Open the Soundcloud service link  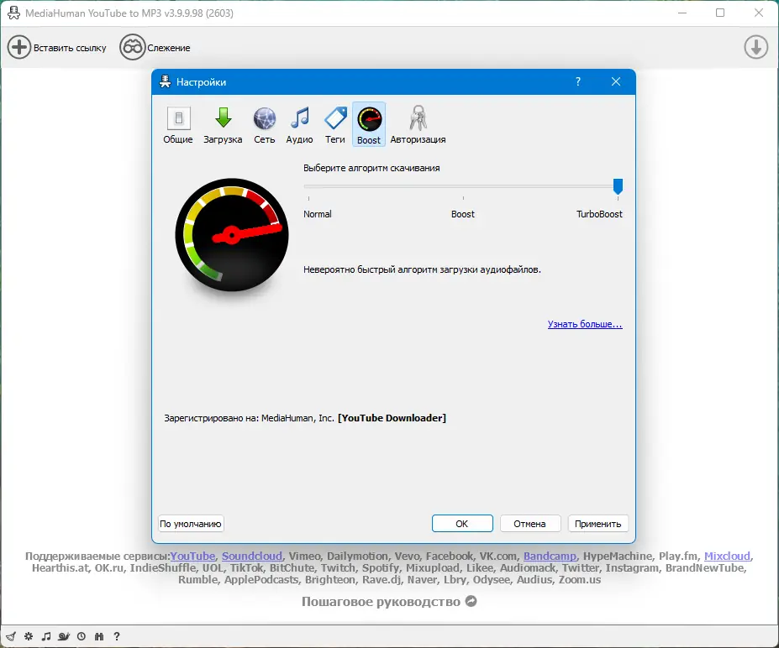pyautogui.click(x=252, y=557)
